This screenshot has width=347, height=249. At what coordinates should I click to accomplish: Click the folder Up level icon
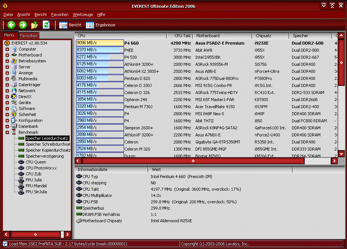point(34,25)
